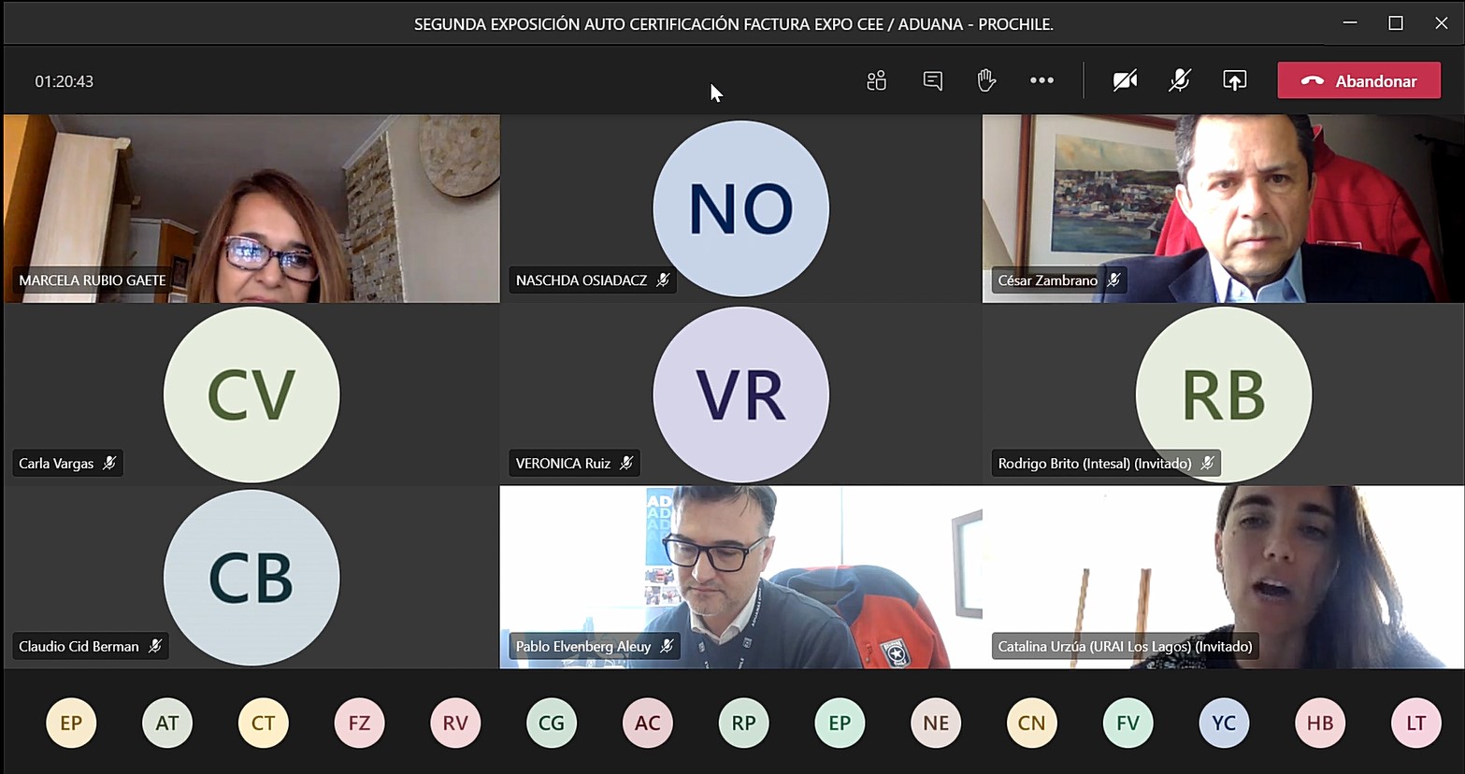1465x774 pixels.
Task: Select the YC participant bubble
Action: (x=1224, y=723)
